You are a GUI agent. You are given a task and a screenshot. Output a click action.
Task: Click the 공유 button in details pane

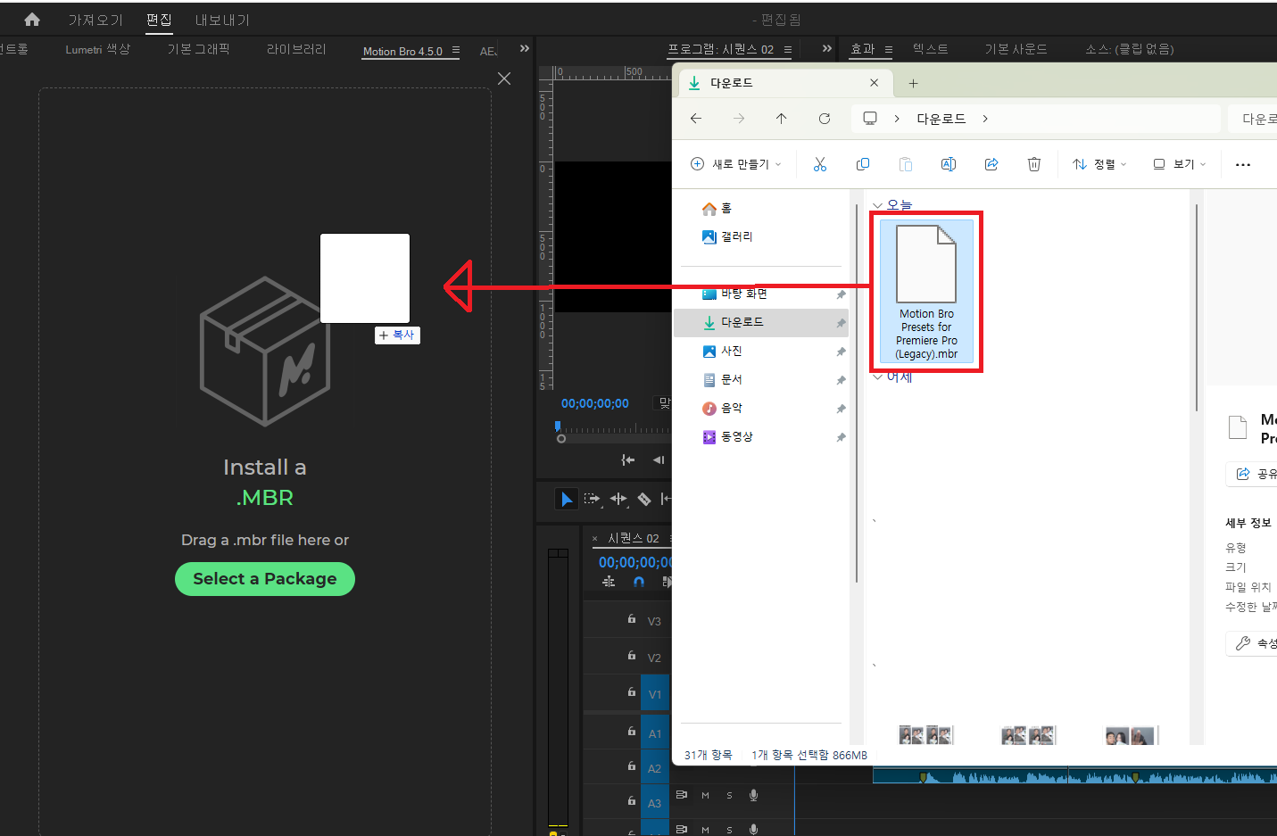pos(1252,474)
